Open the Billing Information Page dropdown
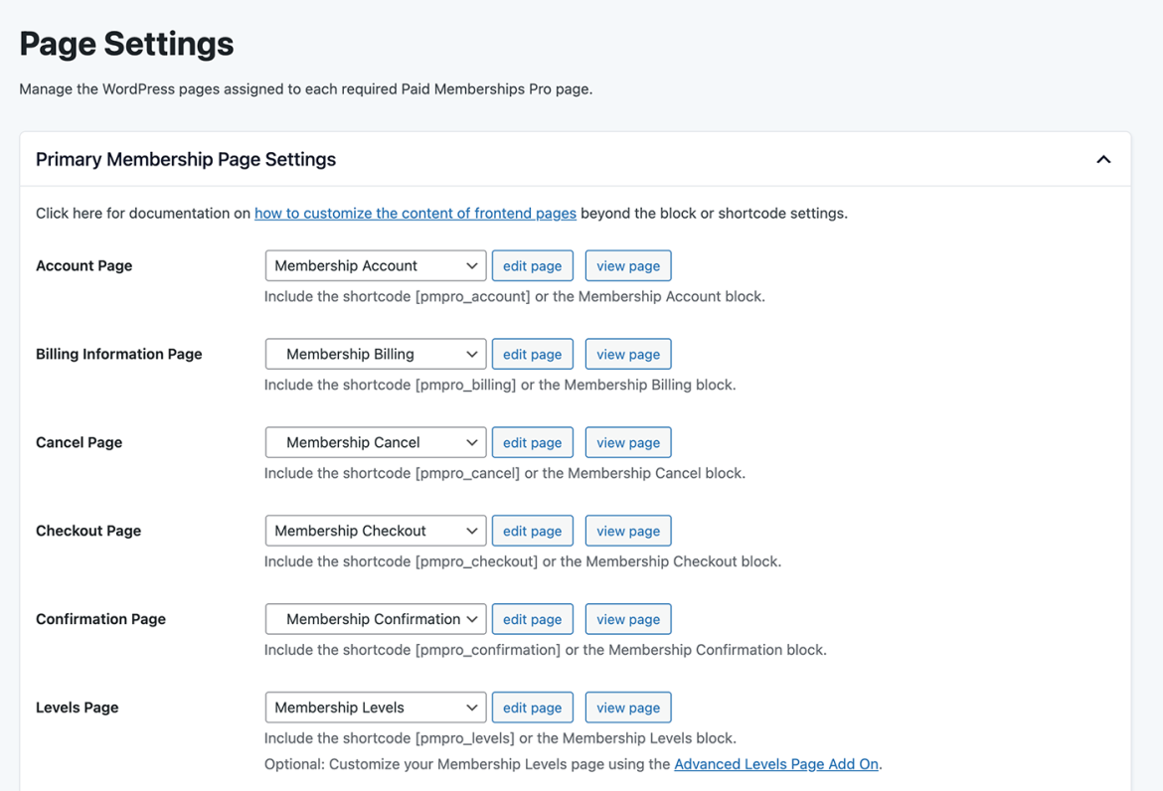Viewport: 1163px width, 791px height. click(375, 354)
